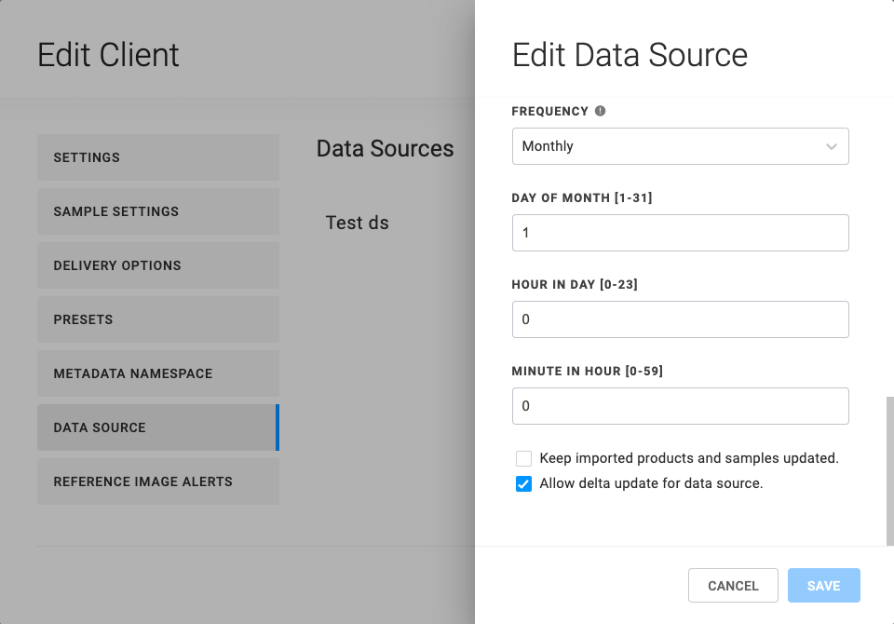Expand the Frequency dropdown chevron arrow
The width and height of the screenshot is (894, 624).
(x=831, y=147)
